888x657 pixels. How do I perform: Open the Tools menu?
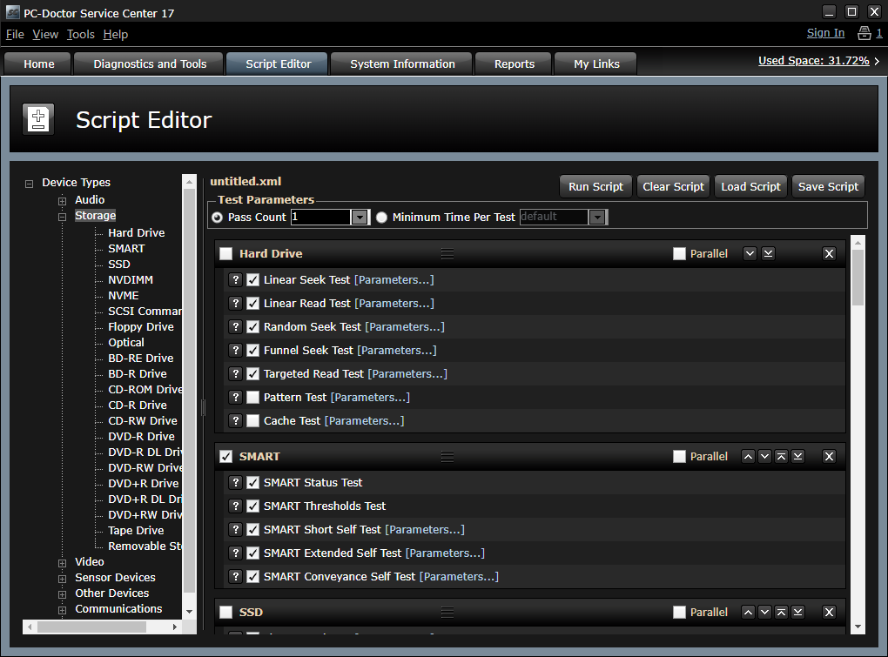point(81,34)
